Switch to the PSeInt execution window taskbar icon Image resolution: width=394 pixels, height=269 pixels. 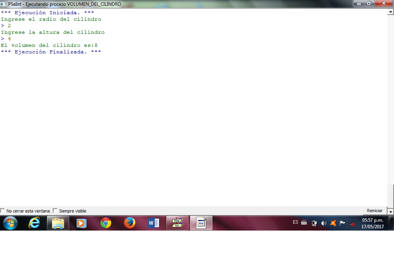(201, 223)
